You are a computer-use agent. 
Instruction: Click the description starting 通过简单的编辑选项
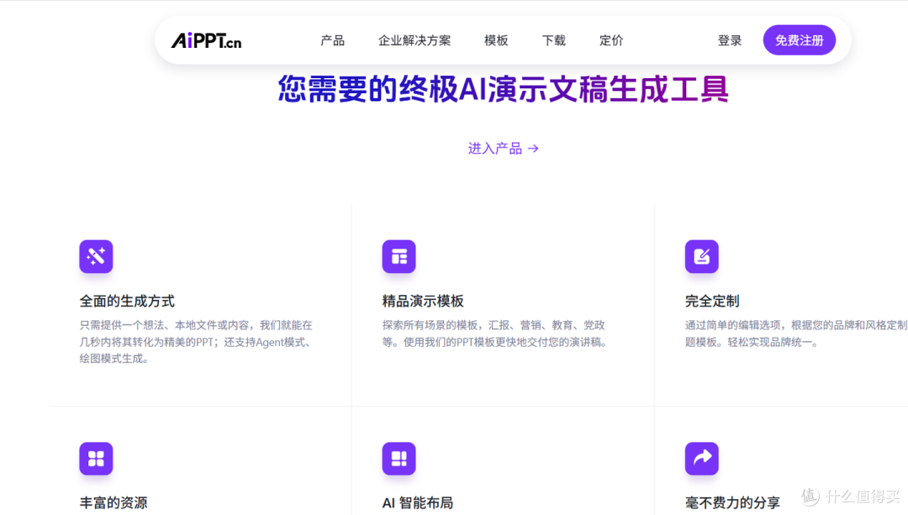point(796,334)
